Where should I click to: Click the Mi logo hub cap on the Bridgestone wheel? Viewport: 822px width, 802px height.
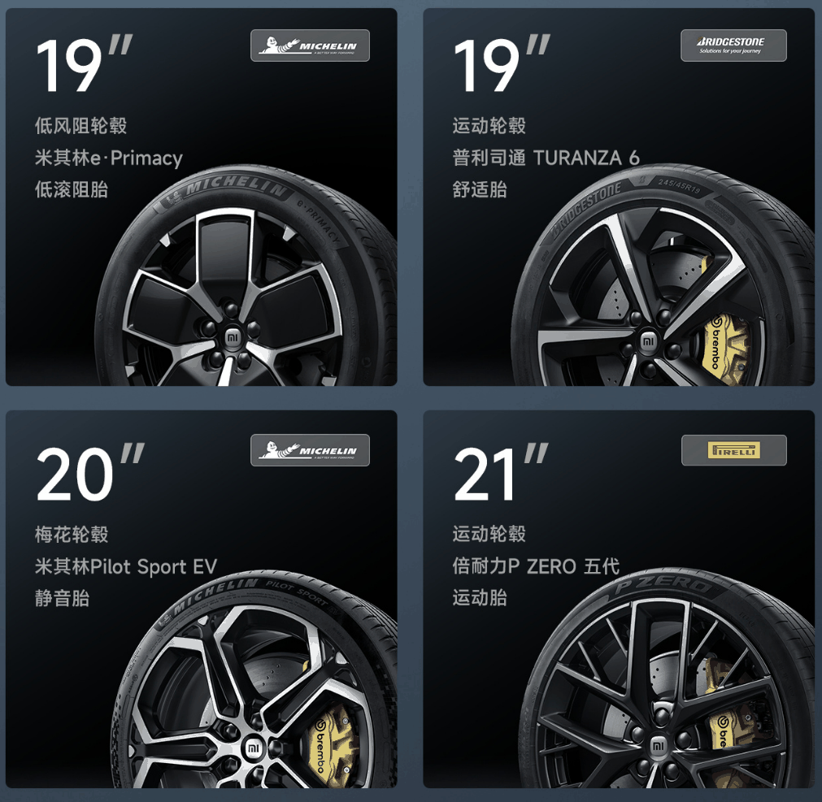[648, 341]
